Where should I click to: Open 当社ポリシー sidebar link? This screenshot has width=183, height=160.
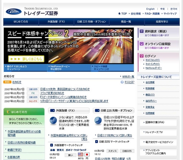(x=151, y=101)
